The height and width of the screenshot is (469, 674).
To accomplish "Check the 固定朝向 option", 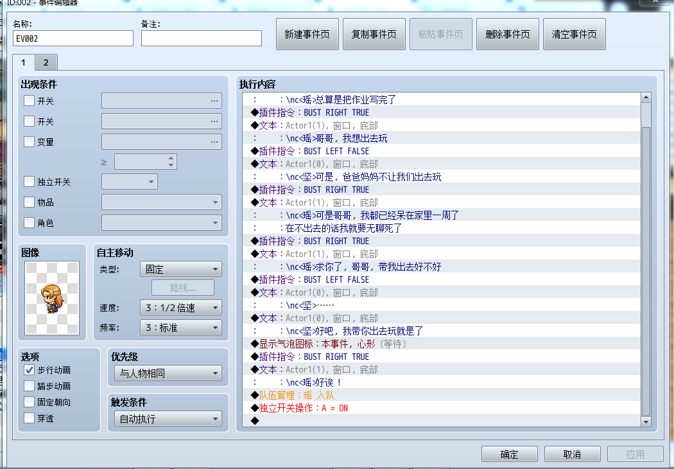I will tap(30, 402).
